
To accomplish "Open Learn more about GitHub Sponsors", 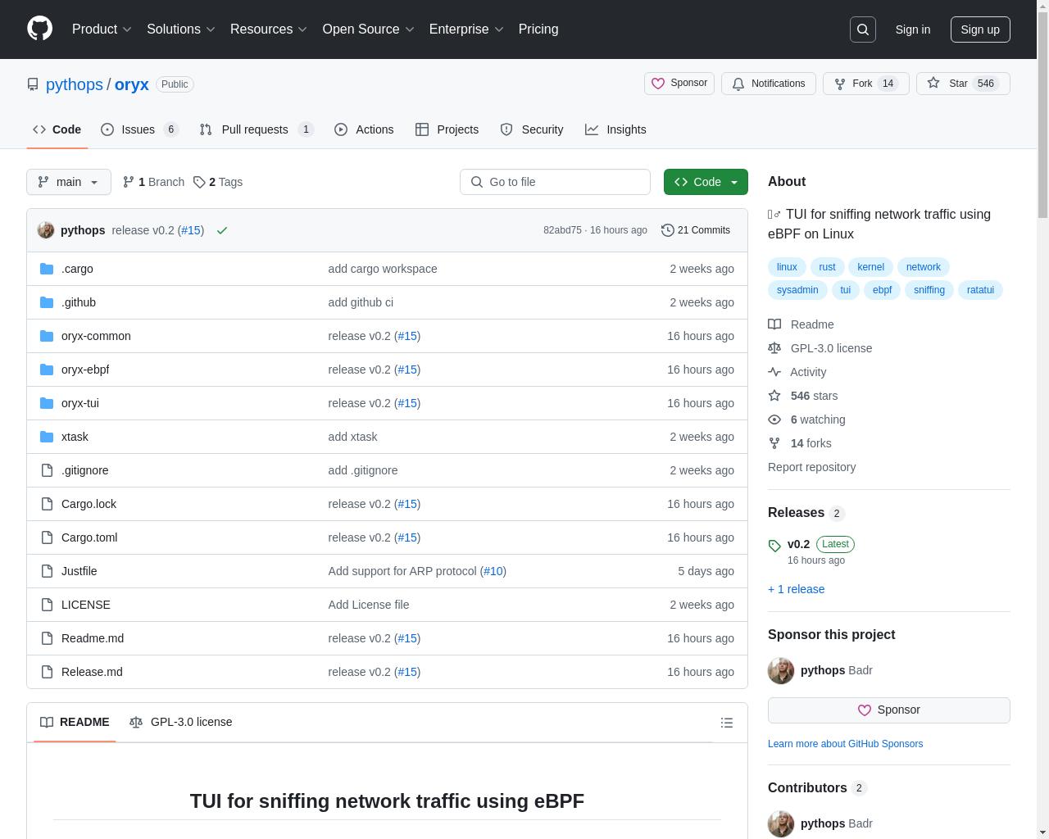I will pyautogui.click(x=845, y=744).
